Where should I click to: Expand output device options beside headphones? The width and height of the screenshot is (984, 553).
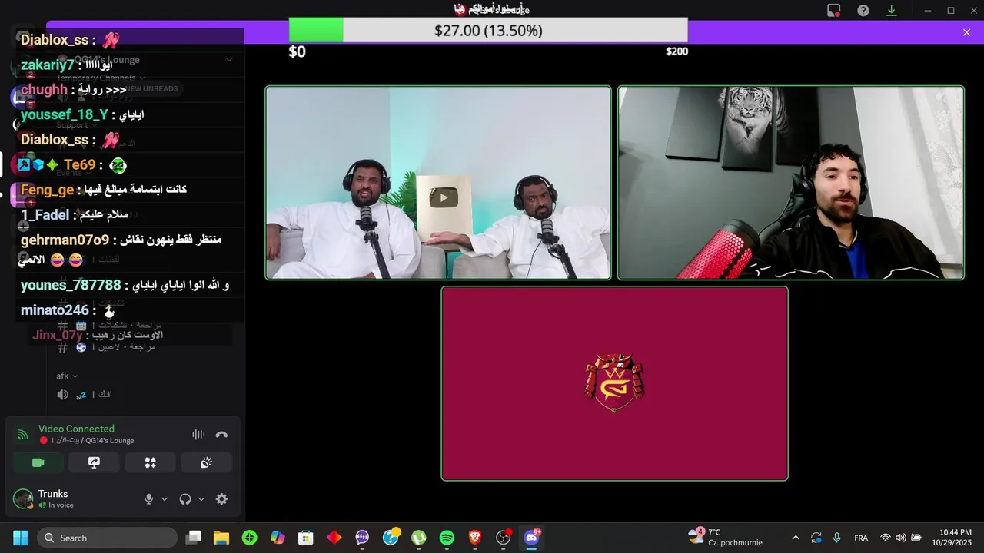[201, 499]
